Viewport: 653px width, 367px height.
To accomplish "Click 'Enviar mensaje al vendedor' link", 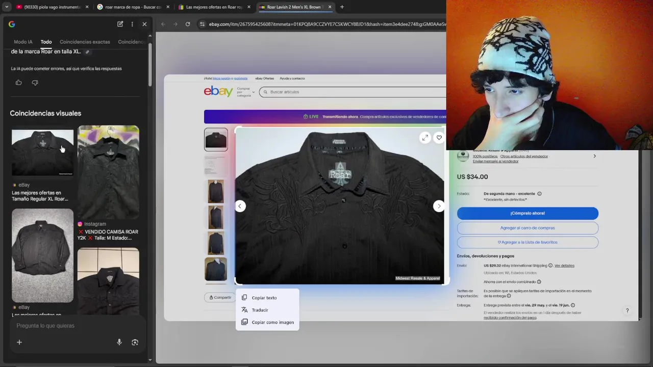I will 495,161.
